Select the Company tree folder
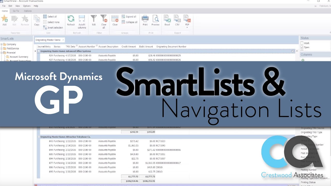Viewport: 331px width, 186px height. (11, 44)
